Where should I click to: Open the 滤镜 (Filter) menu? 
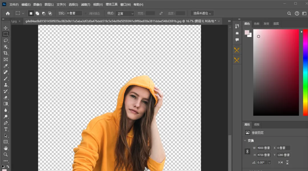point(85,5)
